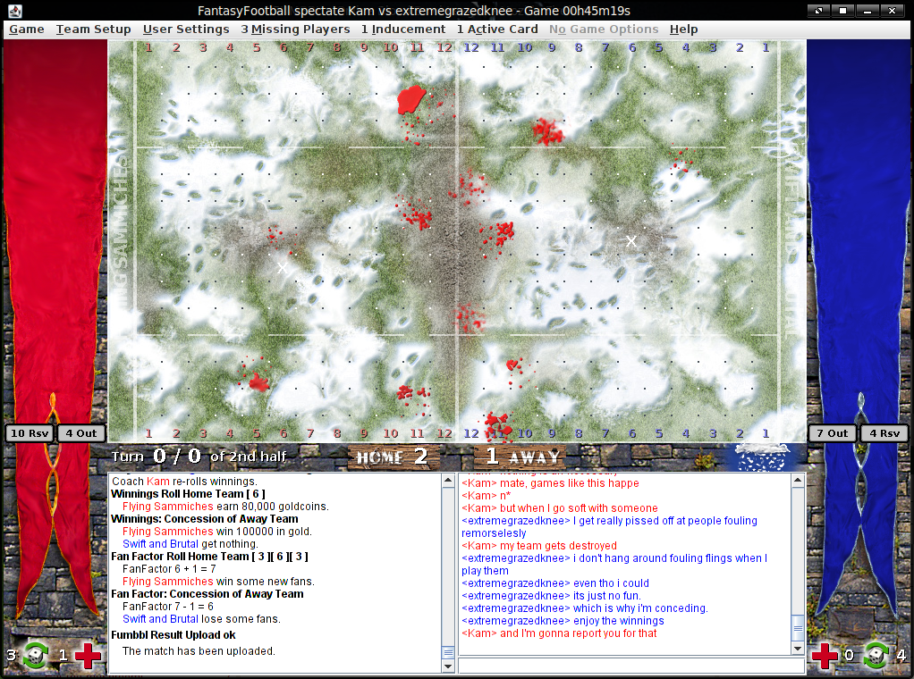
Task: Click the application icon in the title bar
Action: (x=15, y=11)
